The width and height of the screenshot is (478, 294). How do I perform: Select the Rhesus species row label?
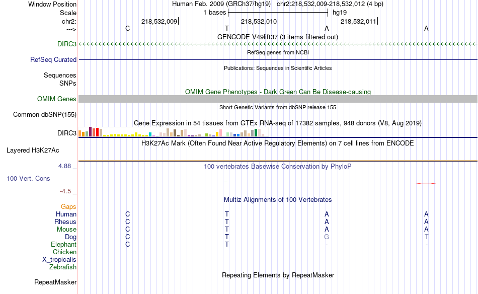pos(65,222)
